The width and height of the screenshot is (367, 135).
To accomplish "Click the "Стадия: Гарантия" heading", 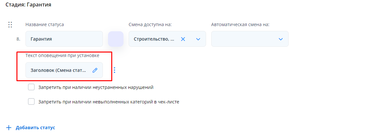I will (28, 5).
